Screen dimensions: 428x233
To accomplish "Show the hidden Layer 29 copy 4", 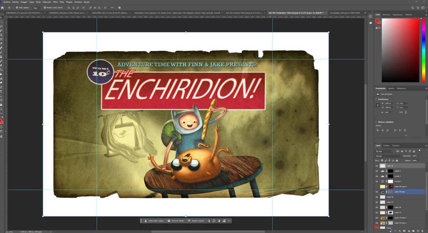I will click(x=377, y=186).
